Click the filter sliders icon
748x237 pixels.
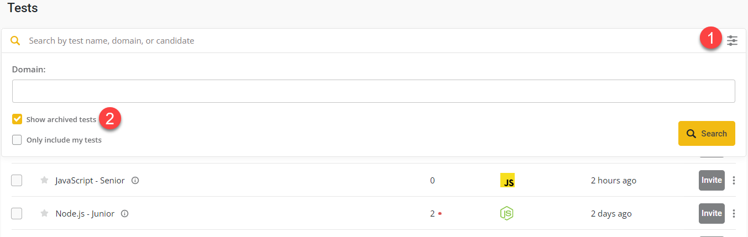732,40
